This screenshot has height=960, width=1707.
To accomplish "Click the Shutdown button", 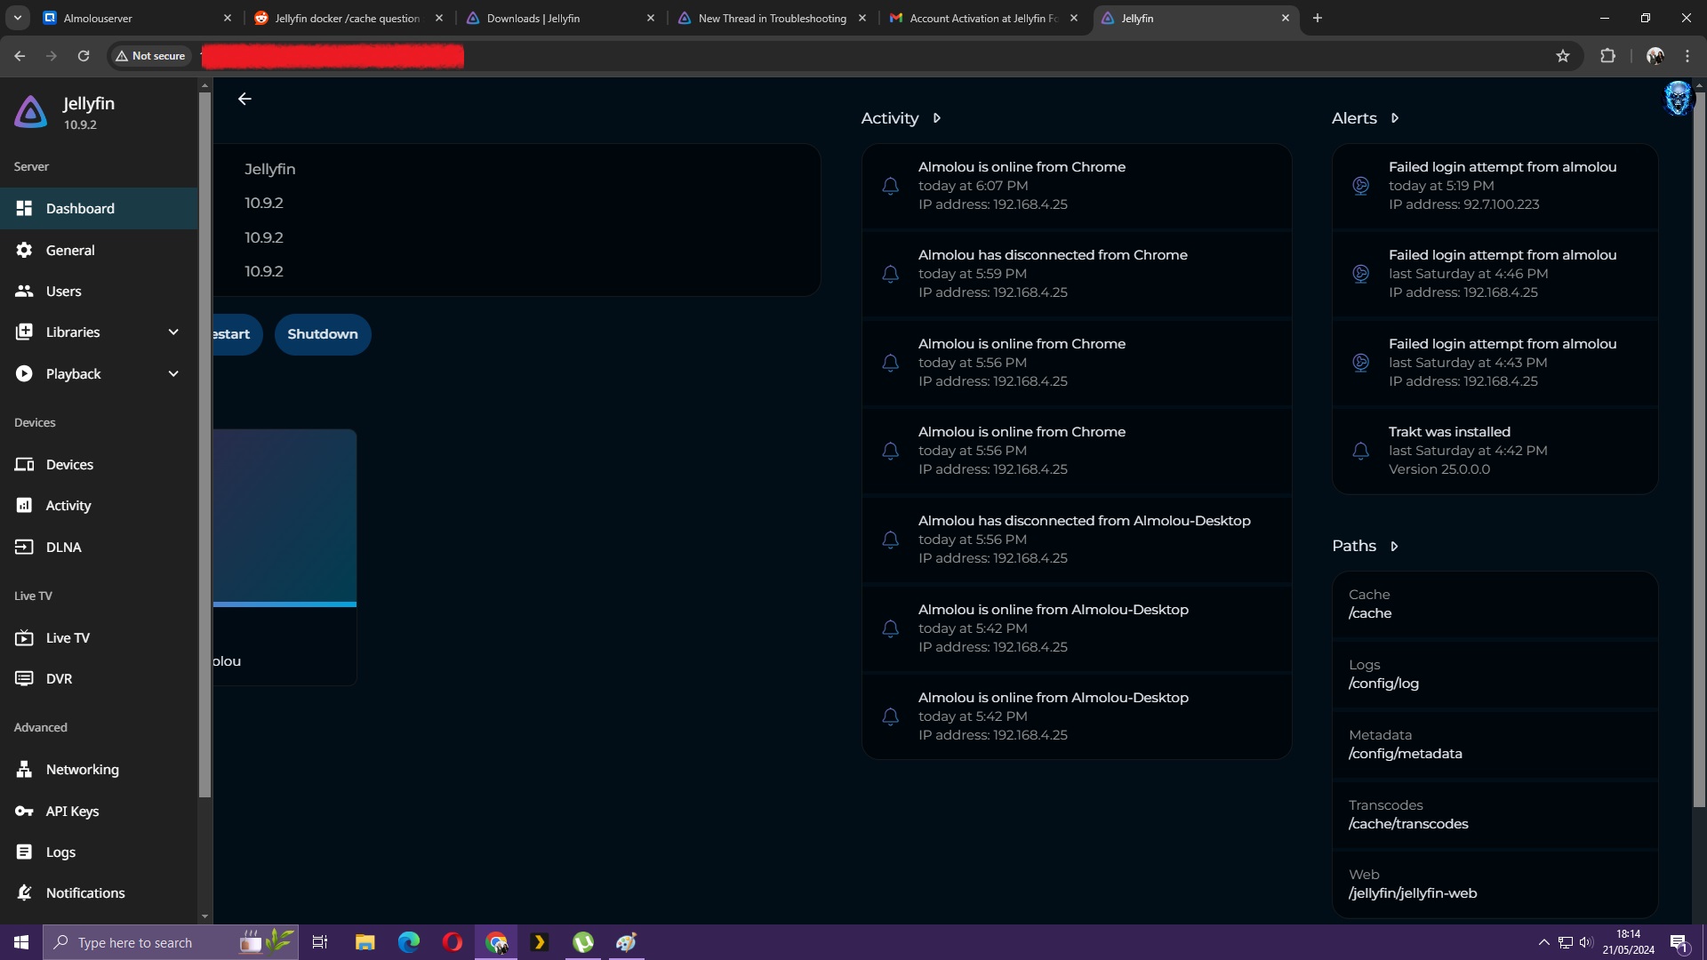I will point(323,334).
